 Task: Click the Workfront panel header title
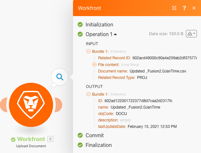(x=89, y=8)
